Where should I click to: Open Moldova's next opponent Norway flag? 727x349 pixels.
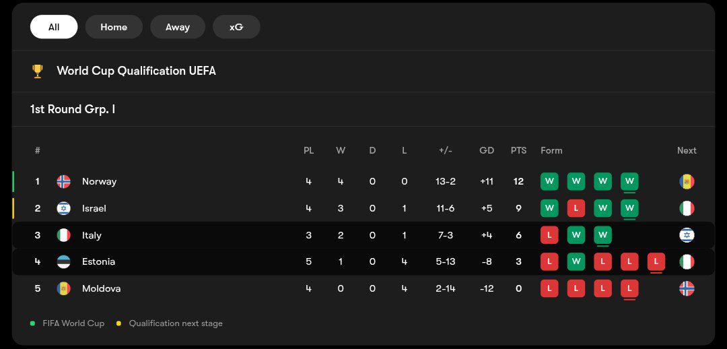coord(687,288)
